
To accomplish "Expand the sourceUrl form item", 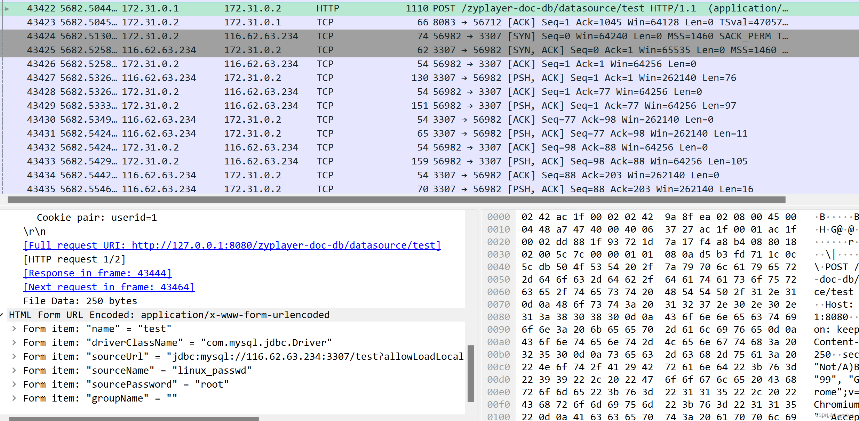I will (x=14, y=356).
